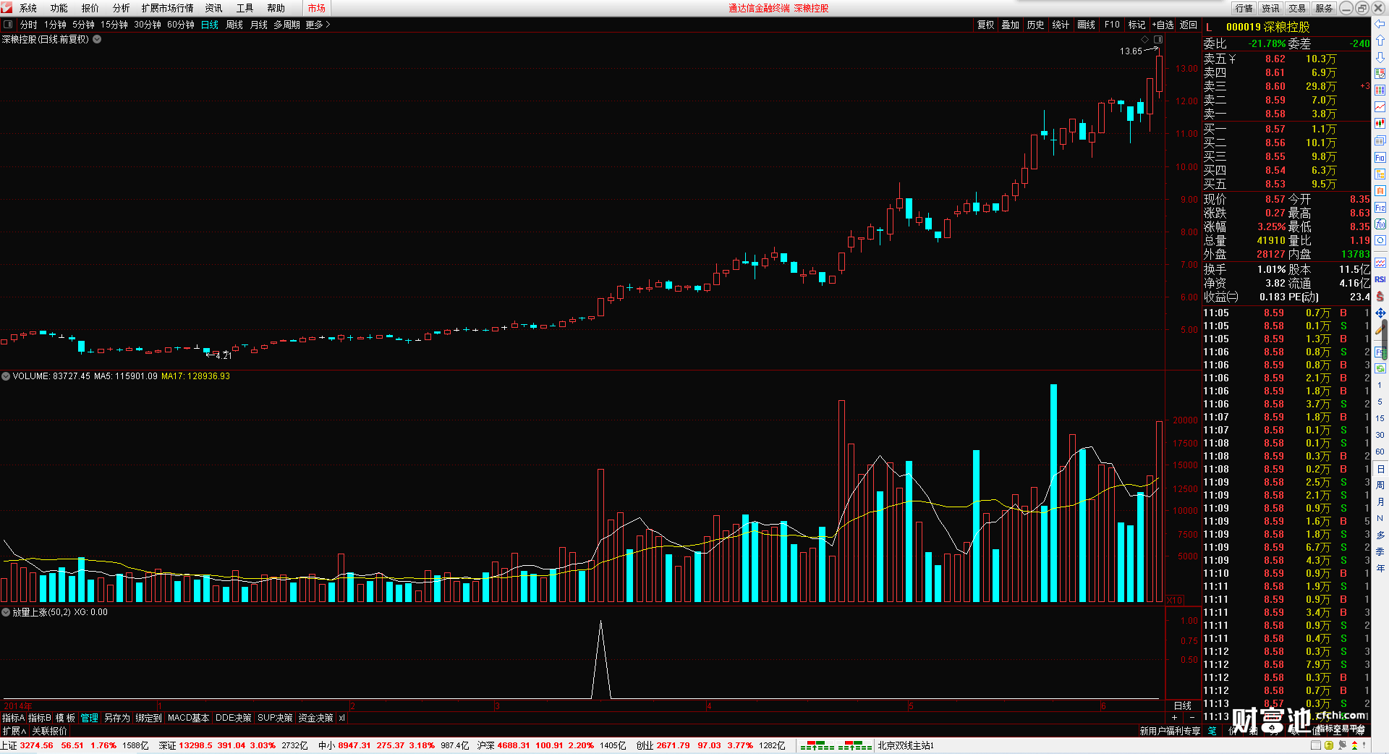The height and width of the screenshot is (754, 1389).
Task: Click the red-yellow-green arrows status icon
Action: (1355, 745)
